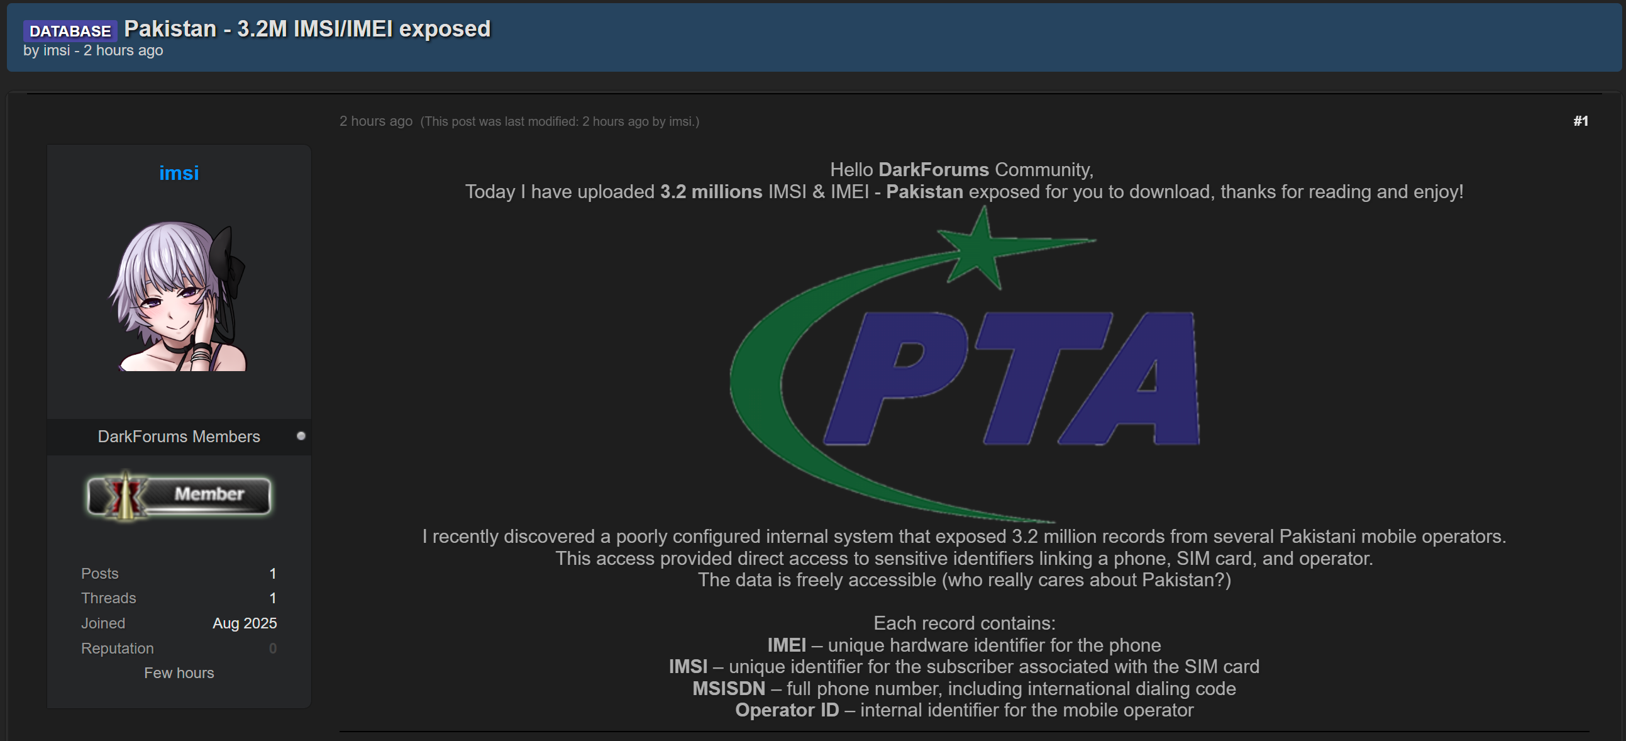This screenshot has width=1626, height=741.
Task: Click the DarkFoums Members group label
Action: [179, 437]
